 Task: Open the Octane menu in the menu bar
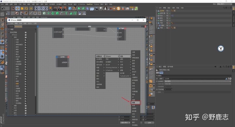pos(96,4)
